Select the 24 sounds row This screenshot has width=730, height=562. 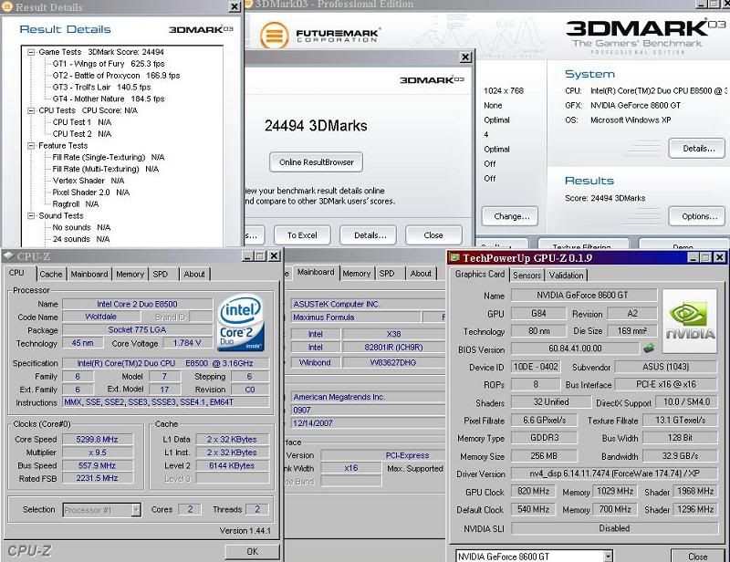click(x=81, y=239)
